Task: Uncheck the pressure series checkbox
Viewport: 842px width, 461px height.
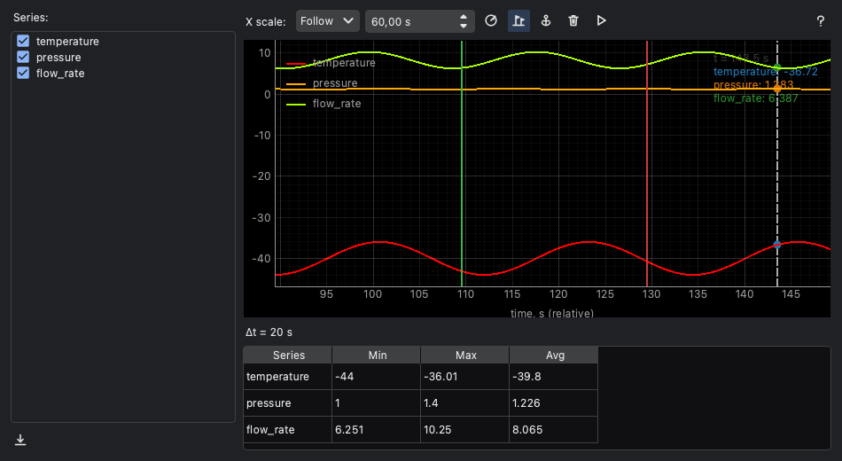Action: coord(23,57)
